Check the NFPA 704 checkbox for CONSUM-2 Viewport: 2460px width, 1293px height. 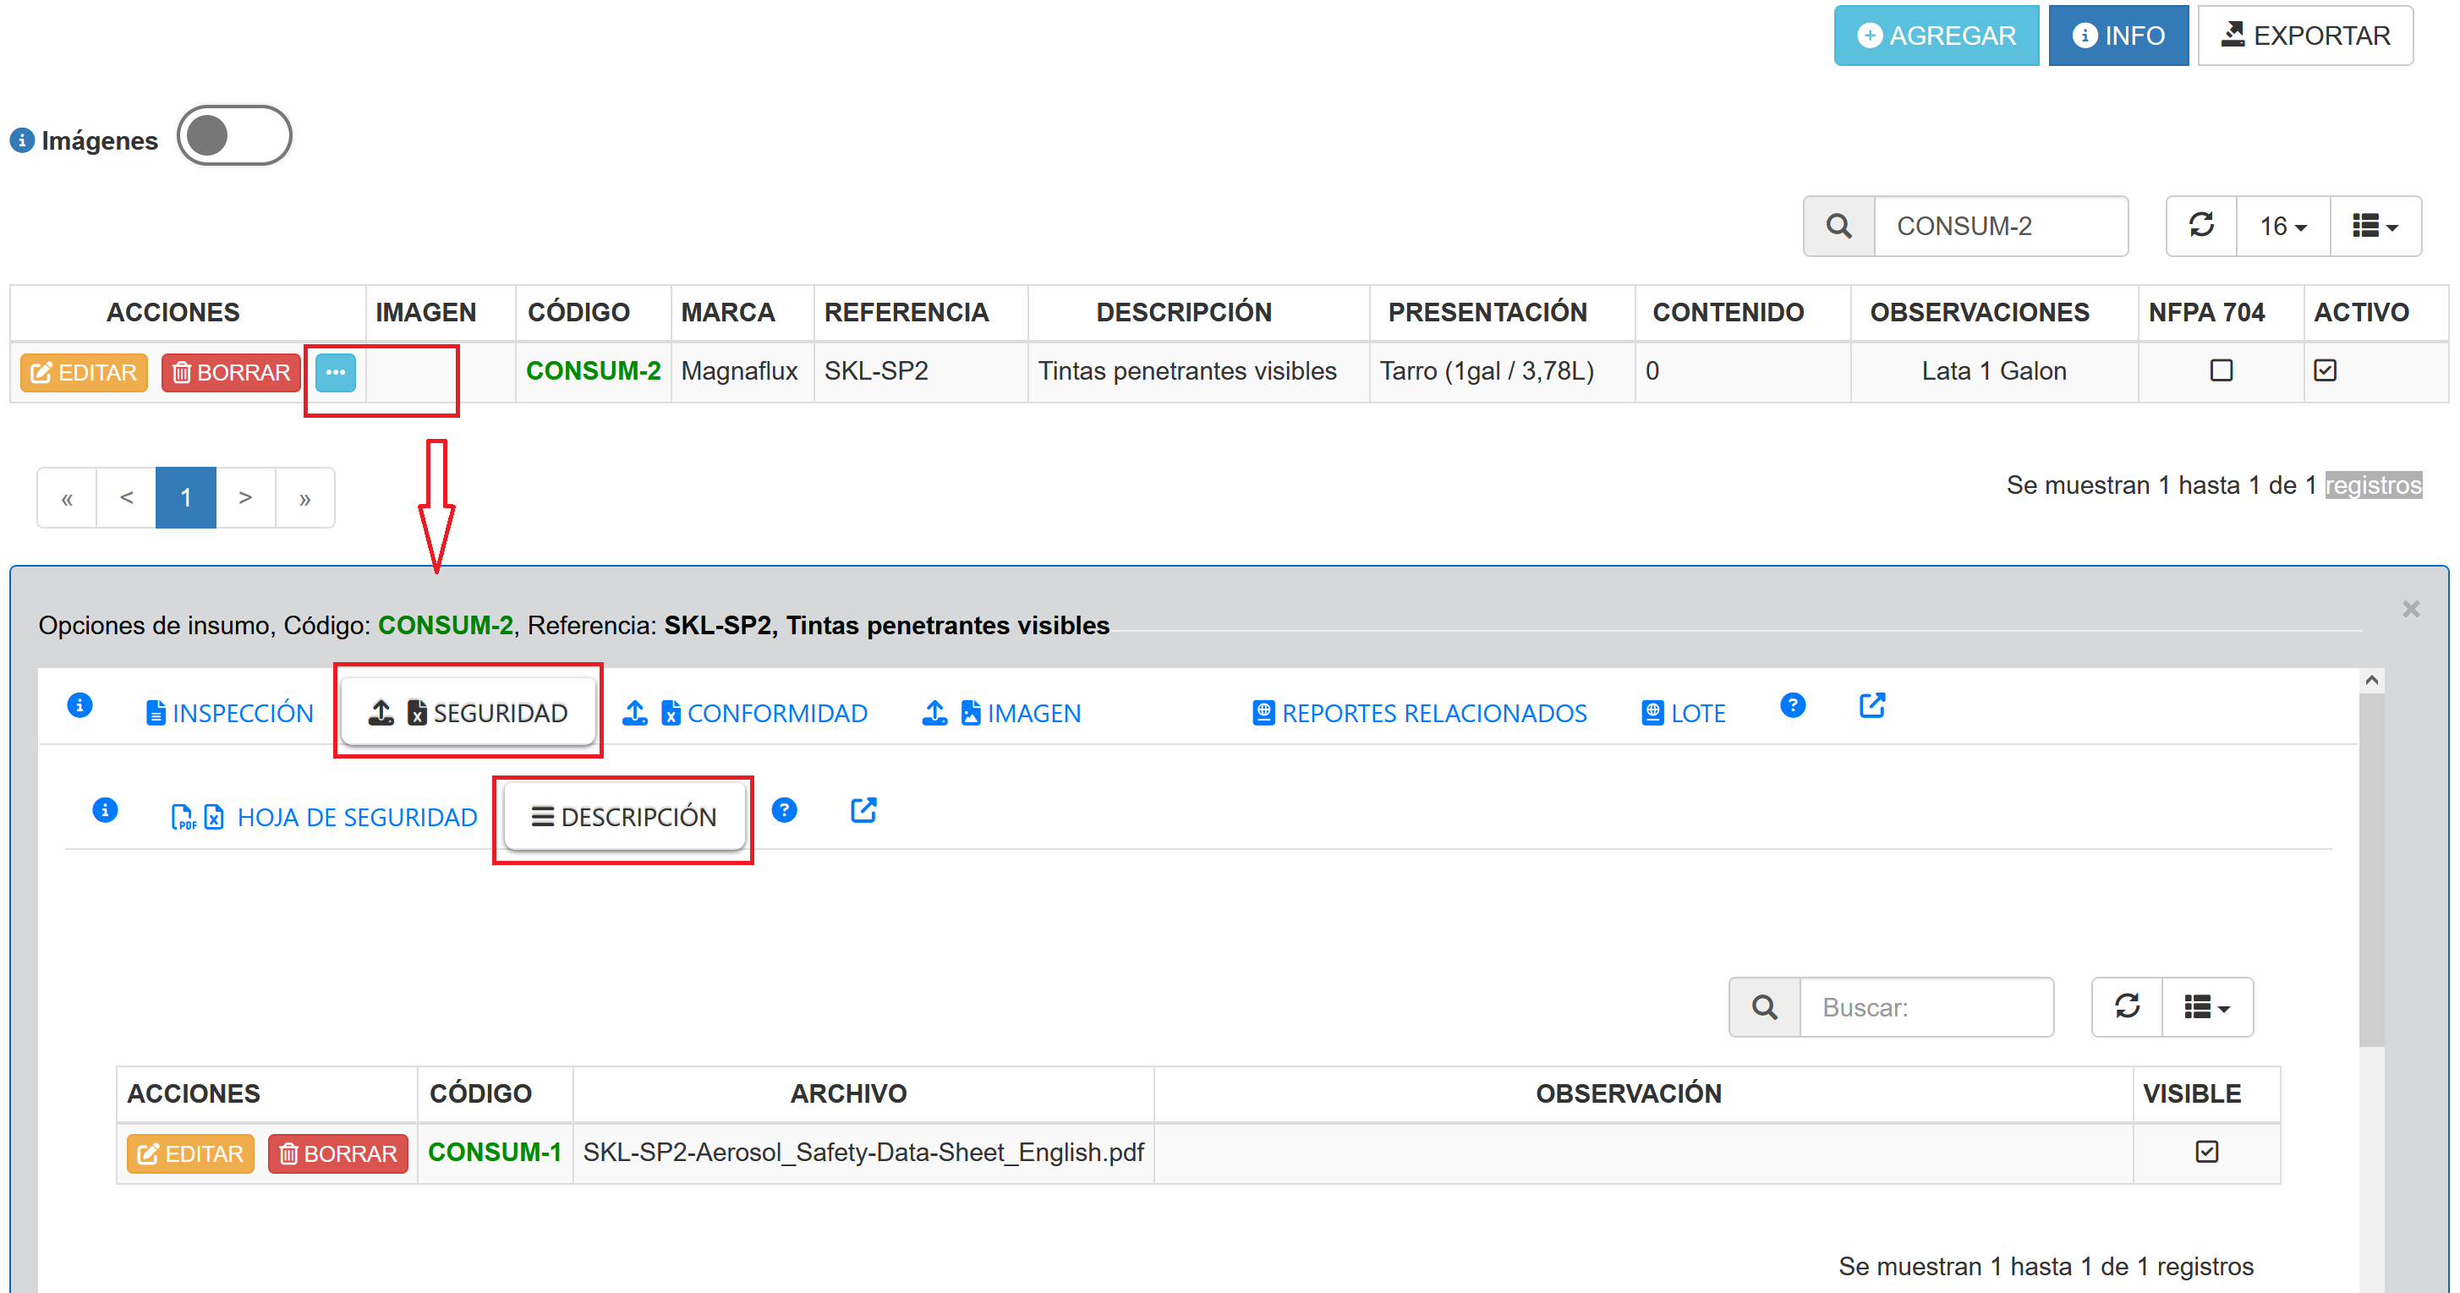tap(2222, 370)
